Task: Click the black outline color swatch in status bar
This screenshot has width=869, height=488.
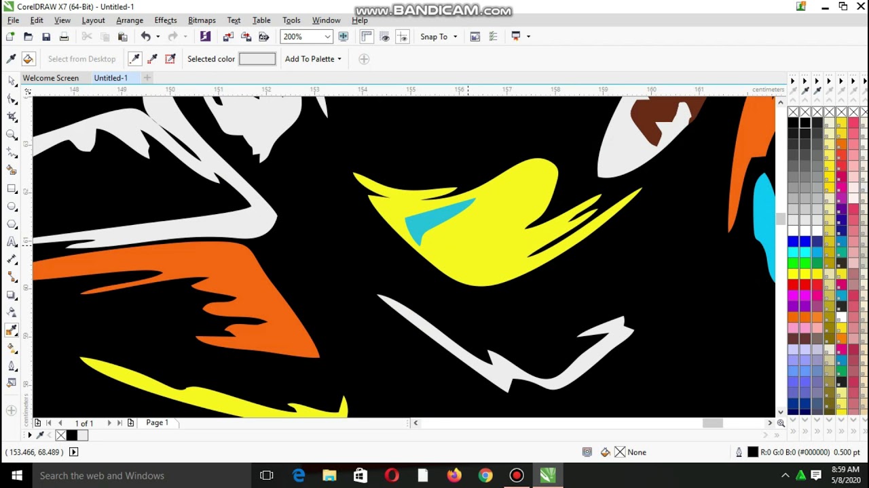Action: [x=752, y=452]
